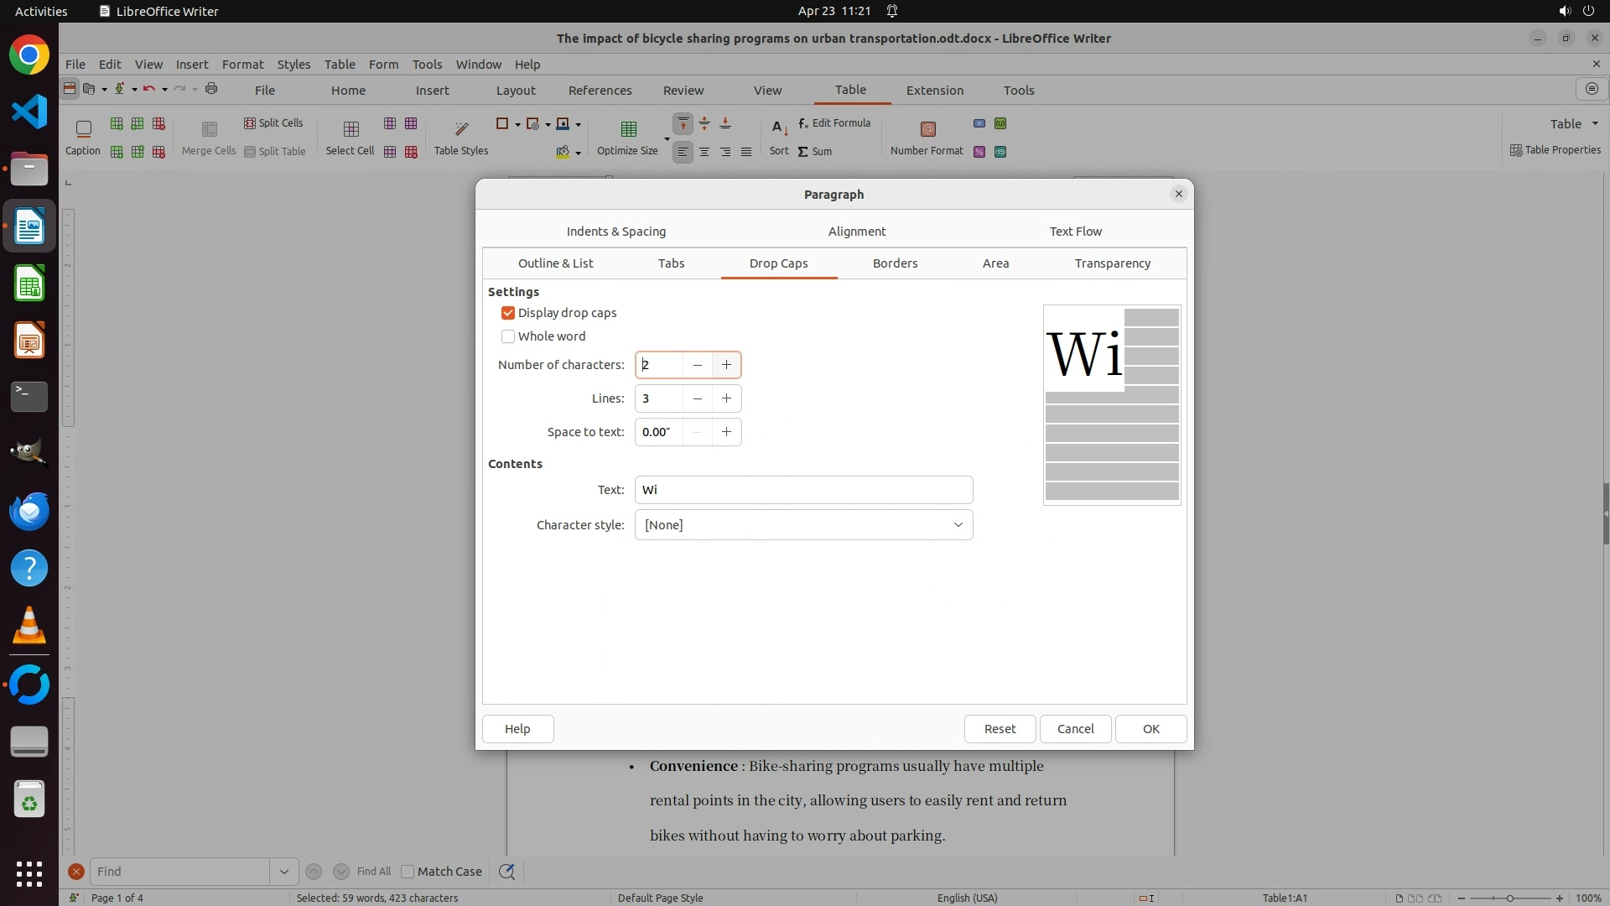Toggle the Match Case checkbox
Screen dimensions: 1610x906
tap(408, 872)
